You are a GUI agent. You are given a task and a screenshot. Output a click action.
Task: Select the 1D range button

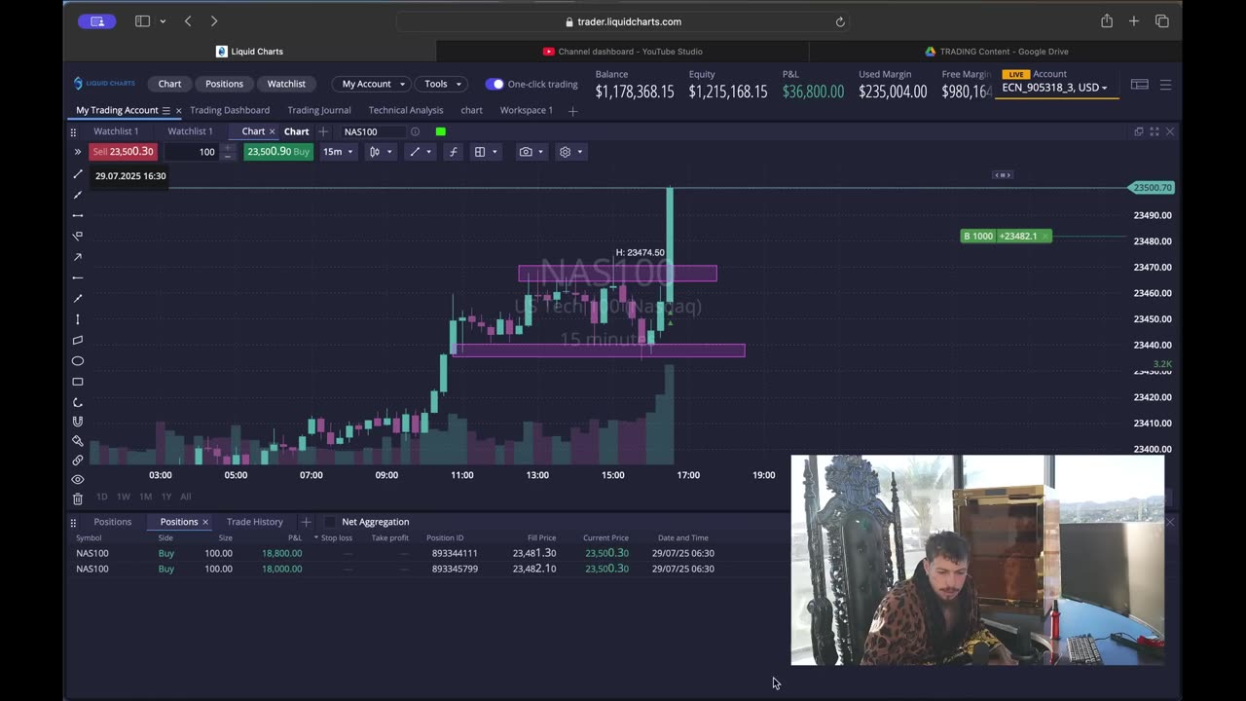101,497
